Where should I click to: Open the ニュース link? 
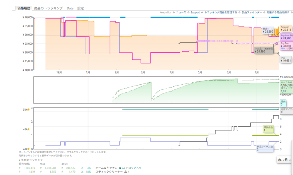181,12
